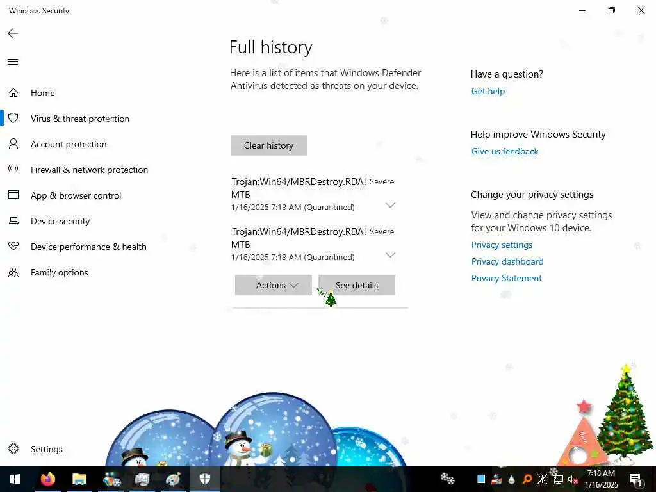Launch Firefox from the taskbar
This screenshot has height=492, width=656.
tap(47, 479)
